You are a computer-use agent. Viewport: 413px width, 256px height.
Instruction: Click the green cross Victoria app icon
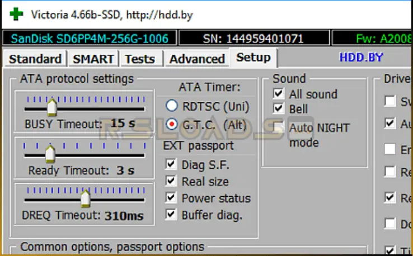tap(16, 15)
